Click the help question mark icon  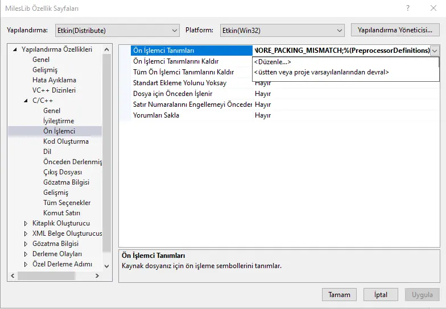click(408, 9)
